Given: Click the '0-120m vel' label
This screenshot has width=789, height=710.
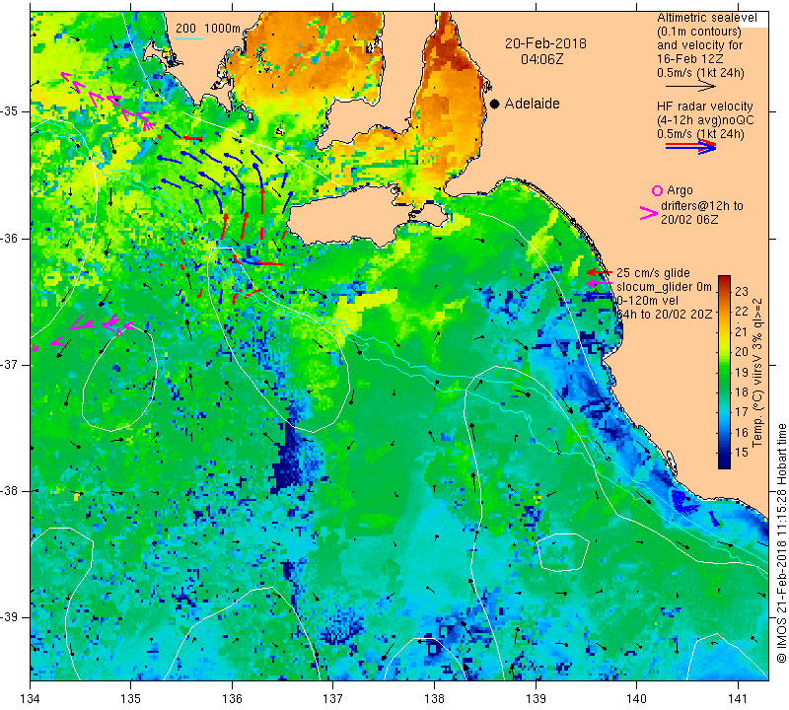Looking at the screenshot, I should point(647,301).
